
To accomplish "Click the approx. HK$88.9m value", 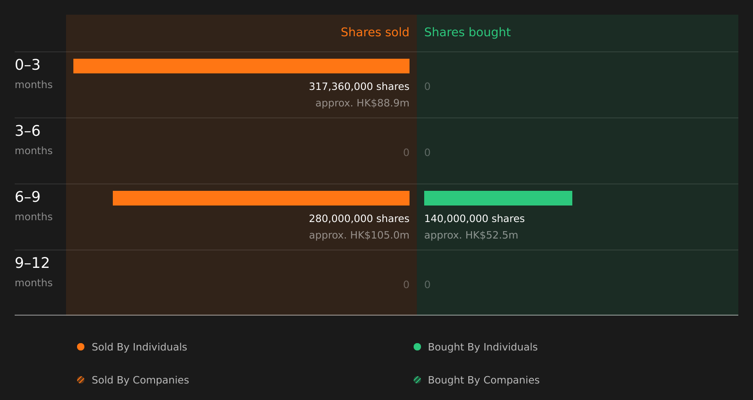I will tap(362, 103).
